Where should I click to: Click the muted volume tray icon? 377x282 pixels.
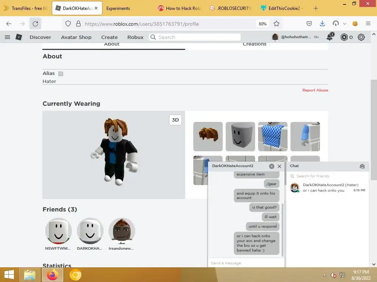click(x=333, y=275)
